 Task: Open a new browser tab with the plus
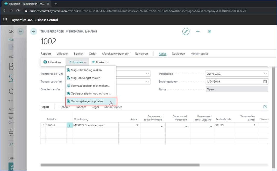[56, 4]
